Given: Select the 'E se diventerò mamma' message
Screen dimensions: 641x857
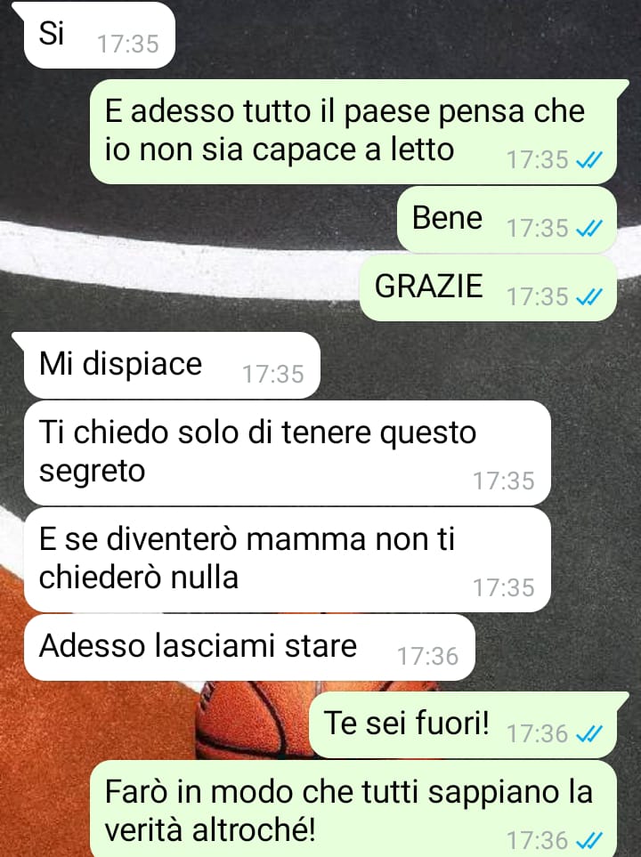Looking at the screenshot, I should pyautogui.click(x=288, y=560).
